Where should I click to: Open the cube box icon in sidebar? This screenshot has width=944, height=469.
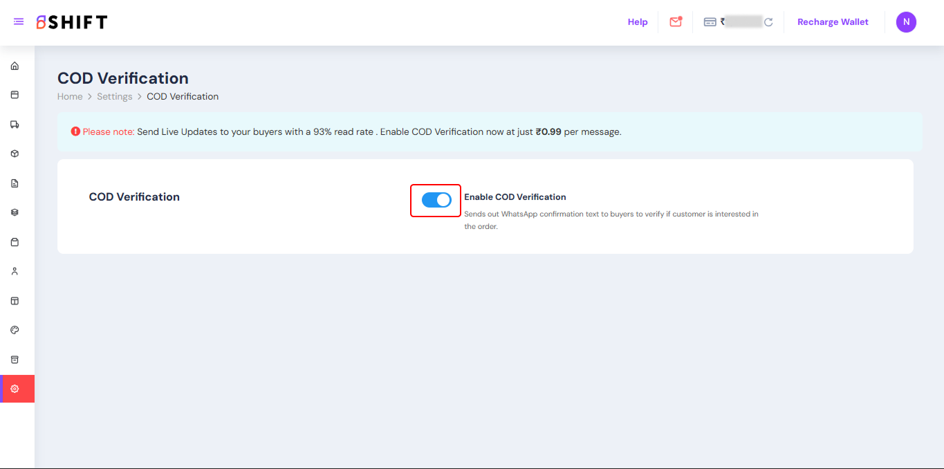point(15,154)
